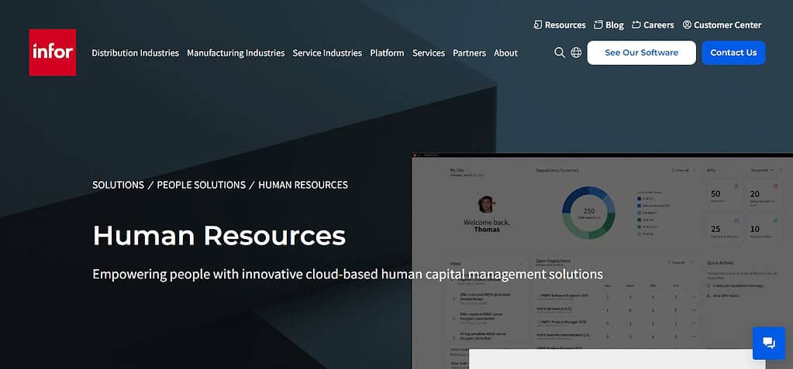This screenshot has height=369, width=793.
Task: Click the KPI card showing 10
Action: pos(764,228)
